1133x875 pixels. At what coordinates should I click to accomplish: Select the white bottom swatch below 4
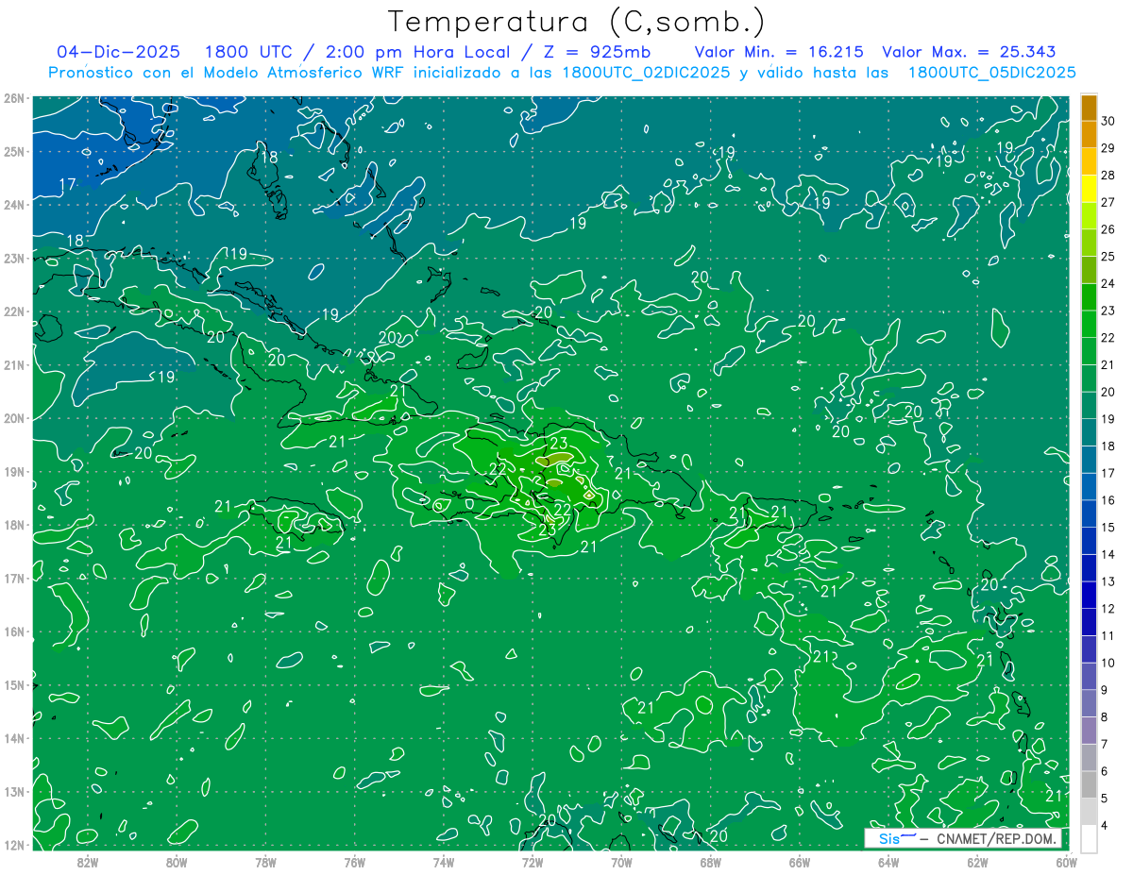1089,838
